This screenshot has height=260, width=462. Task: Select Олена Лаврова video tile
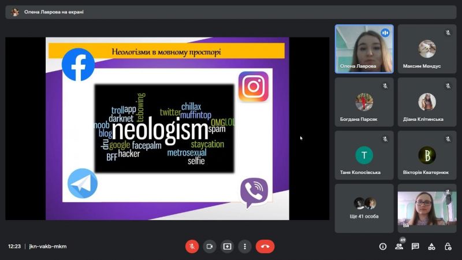364,49
